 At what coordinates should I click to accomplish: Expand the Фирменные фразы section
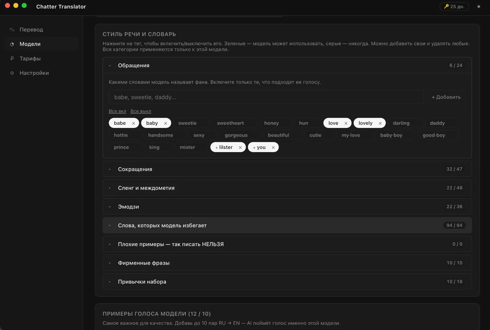pos(287,263)
